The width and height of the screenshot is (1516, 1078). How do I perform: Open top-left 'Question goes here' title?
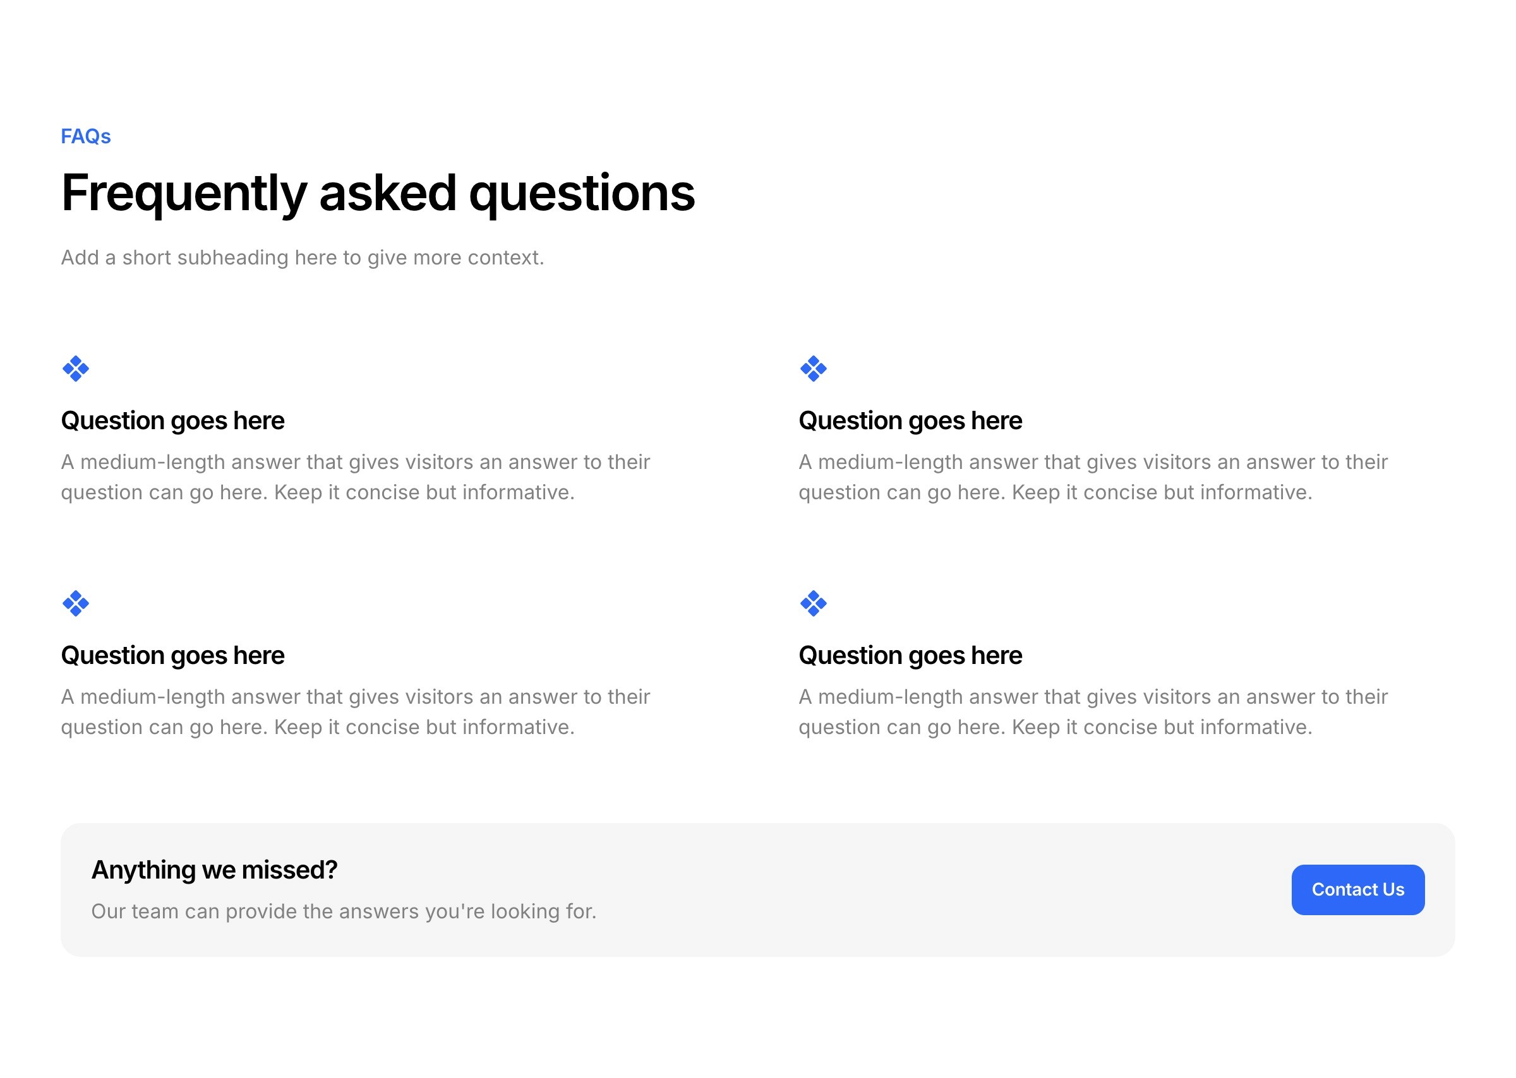172,421
